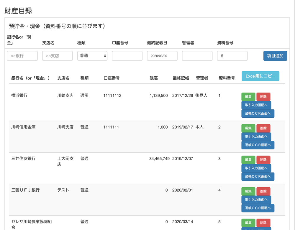Focus the 支店名 input field
The width and height of the screenshot is (295, 230).
coord(57,56)
